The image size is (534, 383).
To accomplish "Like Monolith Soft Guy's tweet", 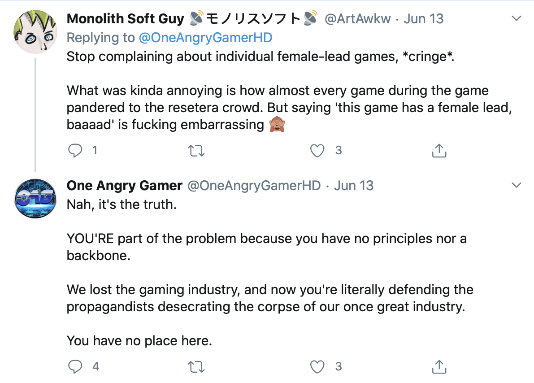I will tap(317, 151).
